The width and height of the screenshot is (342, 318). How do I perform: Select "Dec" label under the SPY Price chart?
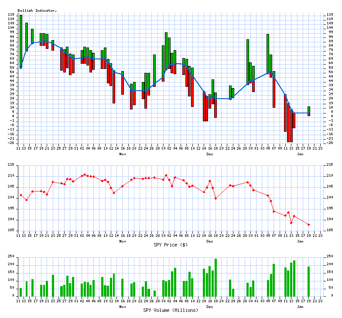point(210,241)
